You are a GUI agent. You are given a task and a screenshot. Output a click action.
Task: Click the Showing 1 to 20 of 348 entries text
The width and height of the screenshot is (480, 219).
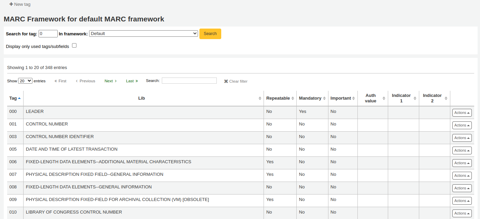pos(37,68)
